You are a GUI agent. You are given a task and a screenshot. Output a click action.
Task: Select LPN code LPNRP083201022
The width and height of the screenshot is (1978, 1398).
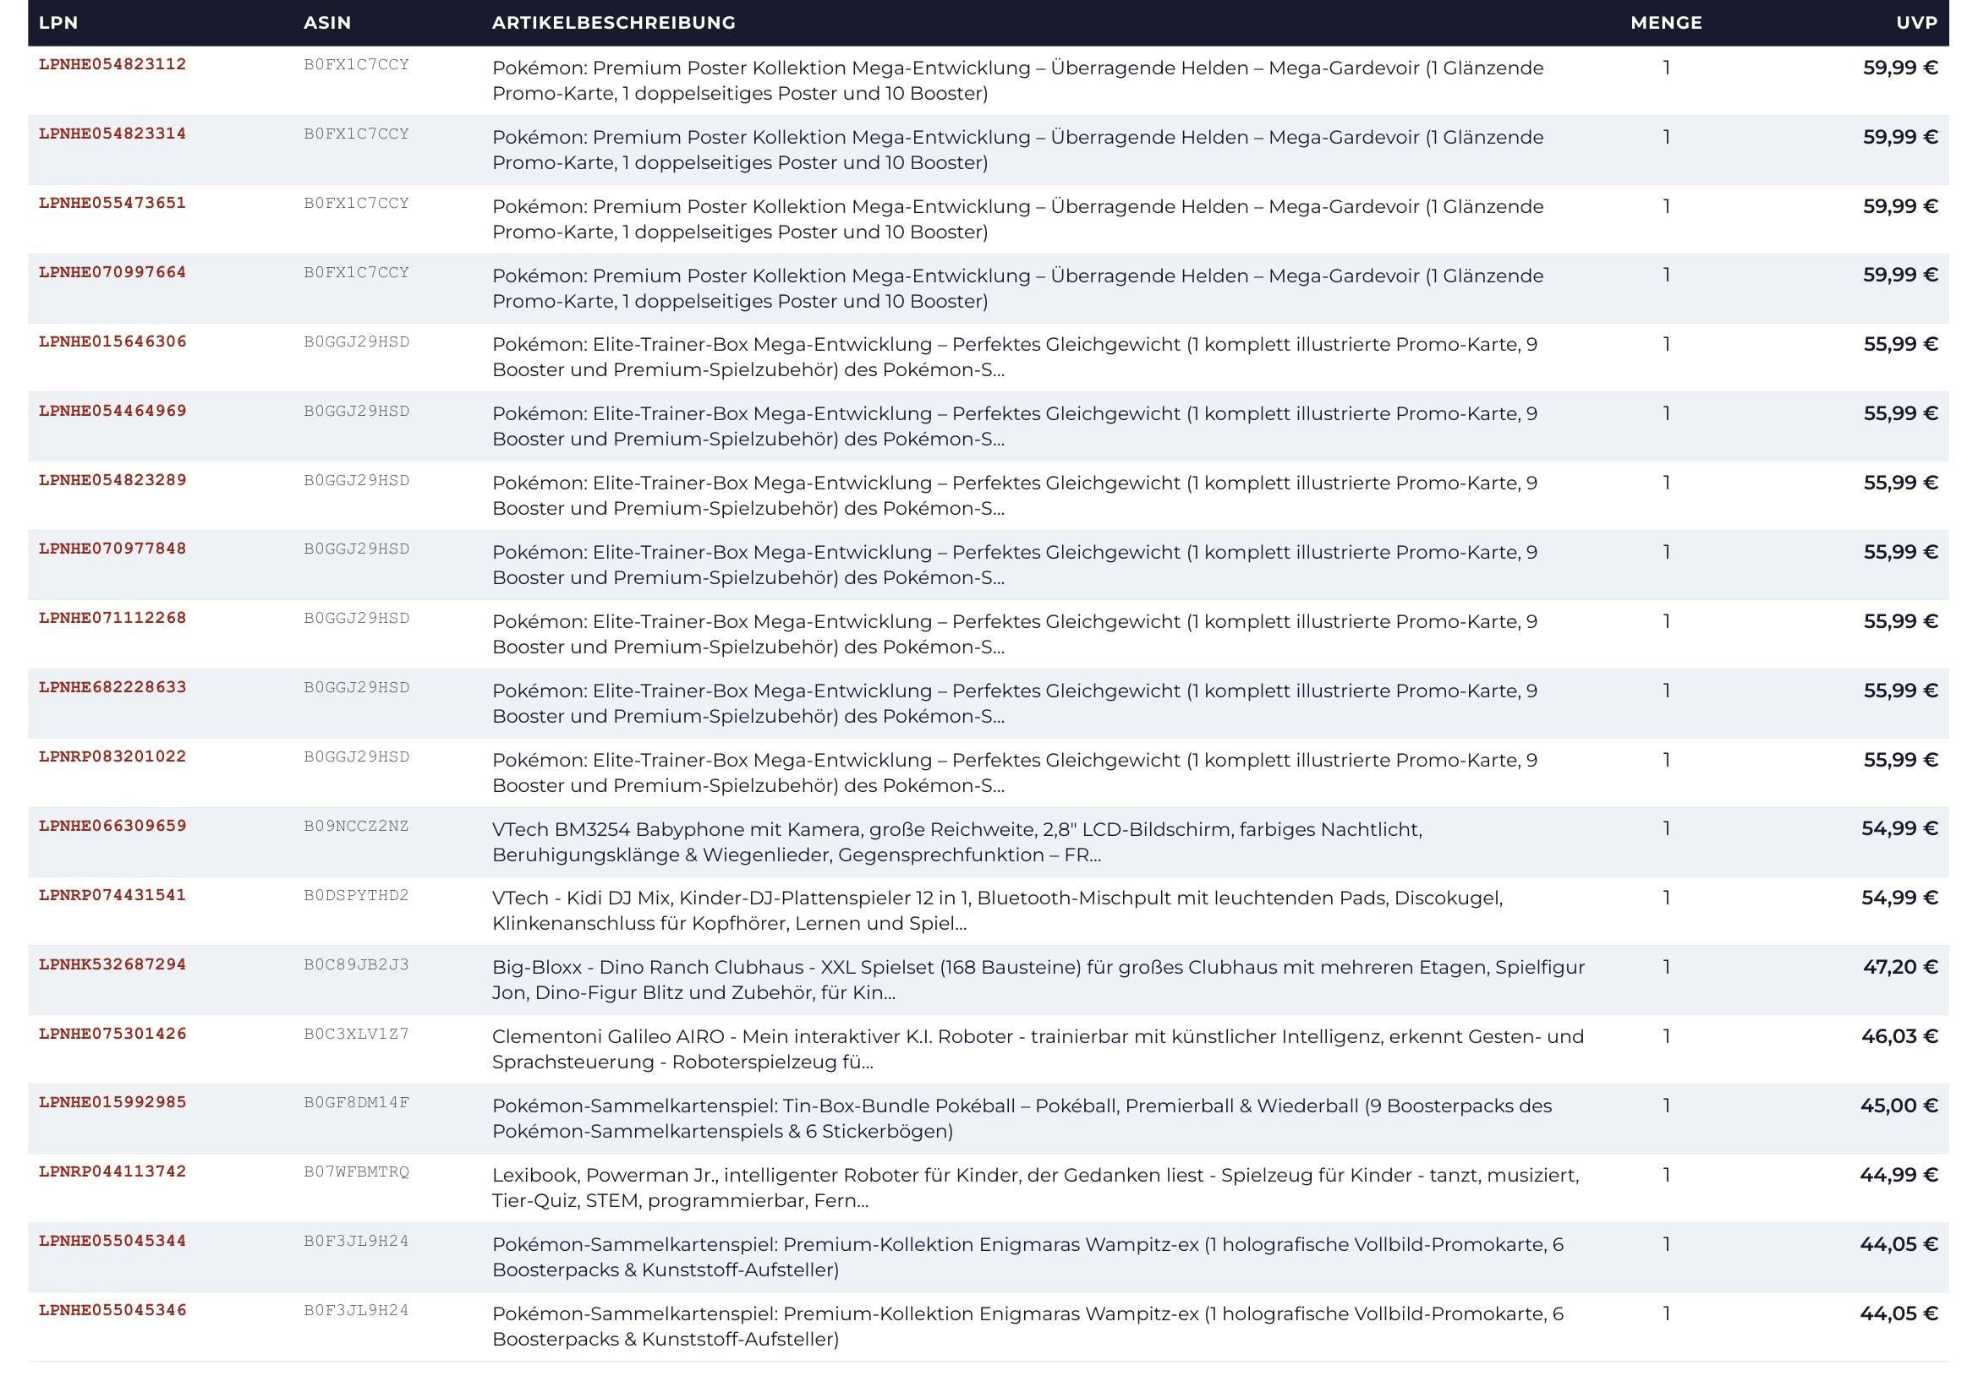pyautogui.click(x=112, y=756)
